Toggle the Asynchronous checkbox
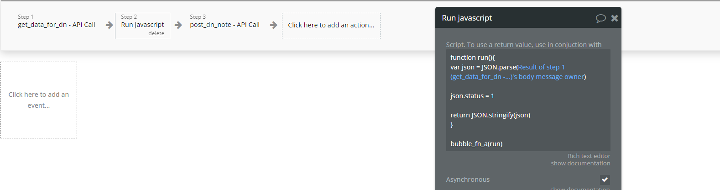 tap(605, 179)
